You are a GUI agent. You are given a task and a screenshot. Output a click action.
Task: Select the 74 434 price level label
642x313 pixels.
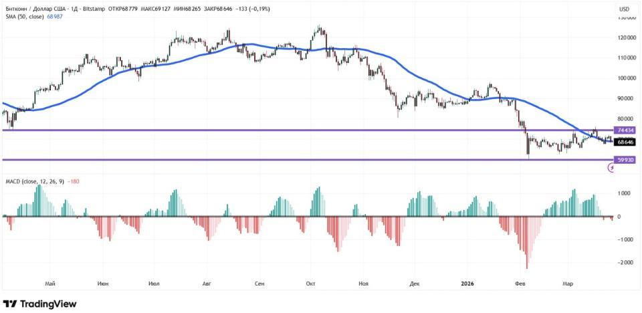[625, 130]
